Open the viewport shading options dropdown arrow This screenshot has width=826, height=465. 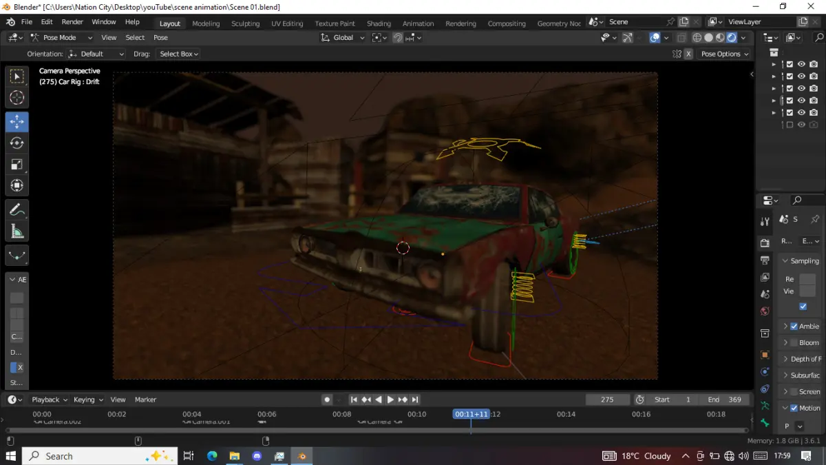coord(744,38)
